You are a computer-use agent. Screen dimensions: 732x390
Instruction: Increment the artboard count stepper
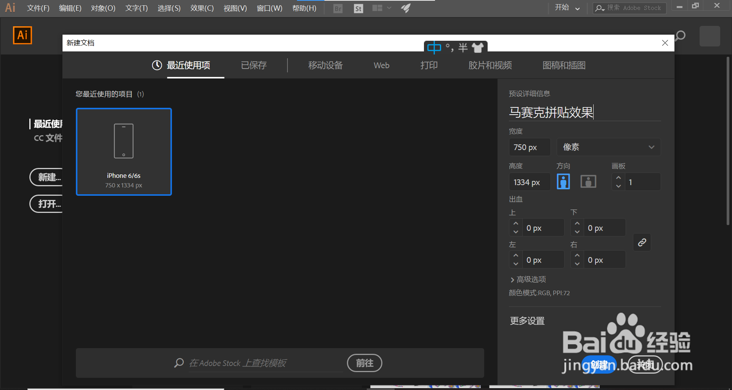click(x=618, y=177)
